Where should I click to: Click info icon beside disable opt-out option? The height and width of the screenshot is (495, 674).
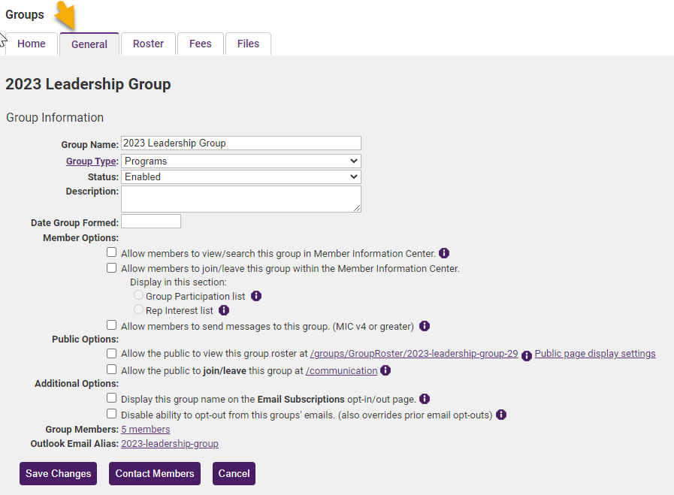(x=501, y=415)
